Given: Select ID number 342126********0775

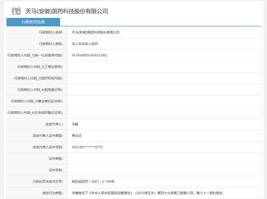Looking at the screenshot, I should [x=87, y=147].
